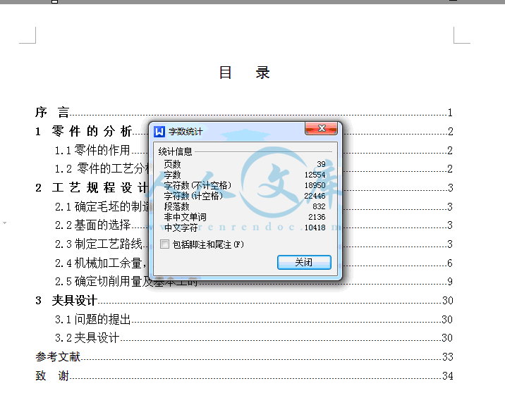Click the 段落数 value 832
Viewport: 505px width, 393px height.
click(x=319, y=206)
